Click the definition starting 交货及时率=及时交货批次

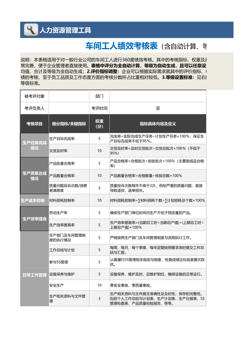[x=158, y=151]
